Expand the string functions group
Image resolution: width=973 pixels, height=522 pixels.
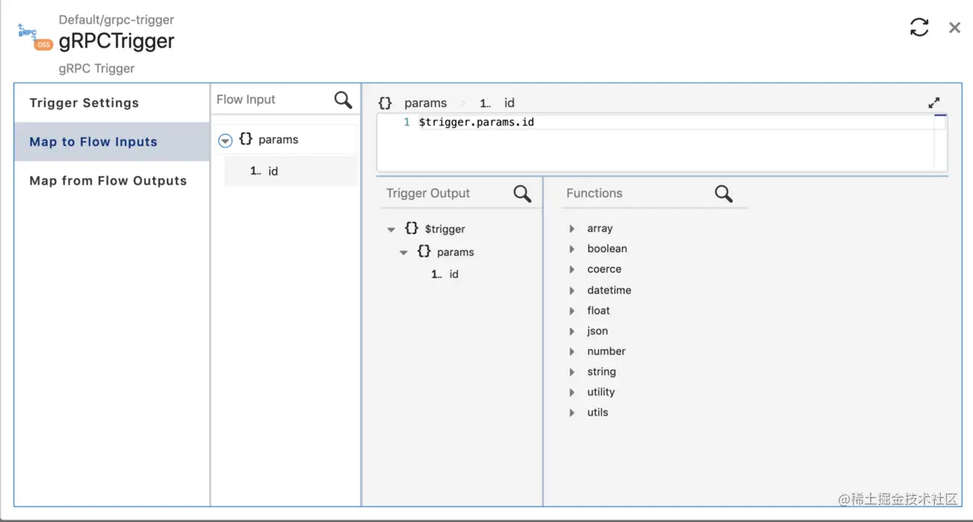point(572,372)
